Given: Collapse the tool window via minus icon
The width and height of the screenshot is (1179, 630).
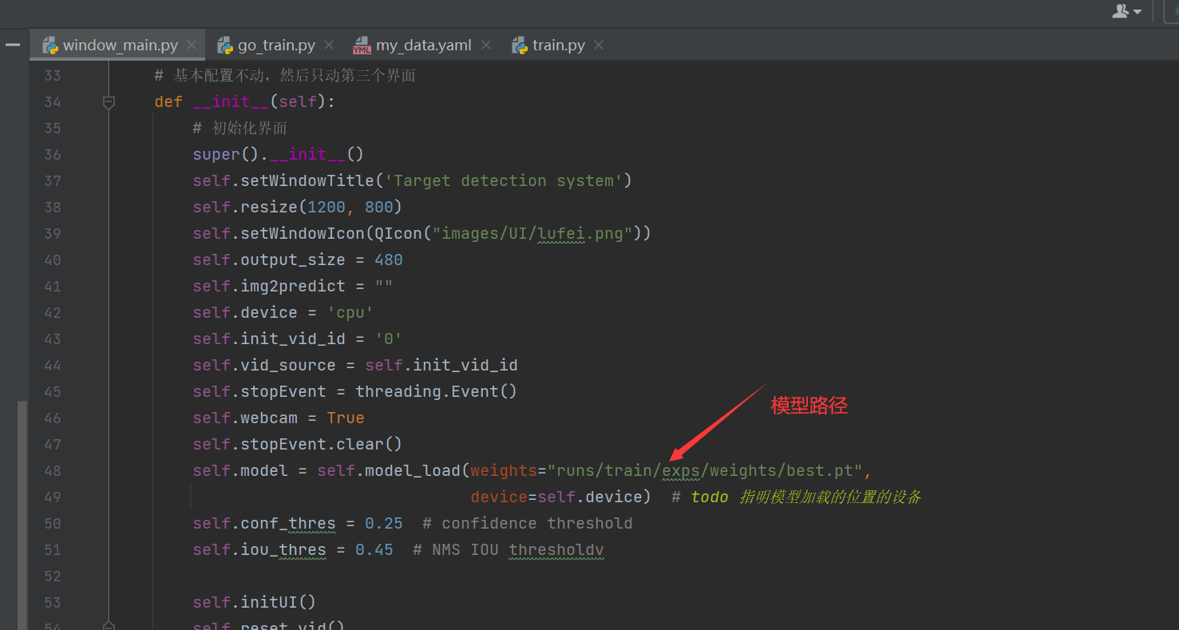Looking at the screenshot, I should tap(12, 45).
